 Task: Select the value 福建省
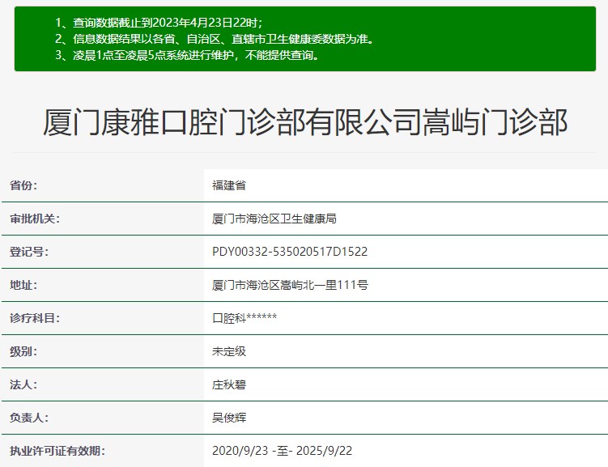coord(229,185)
